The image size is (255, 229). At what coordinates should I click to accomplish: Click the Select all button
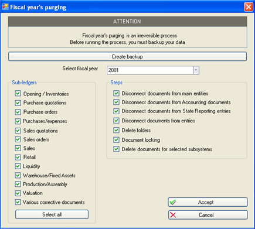point(52,214)
